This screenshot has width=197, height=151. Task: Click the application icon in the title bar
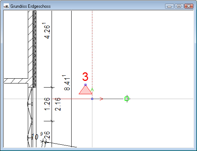(6, 6)
